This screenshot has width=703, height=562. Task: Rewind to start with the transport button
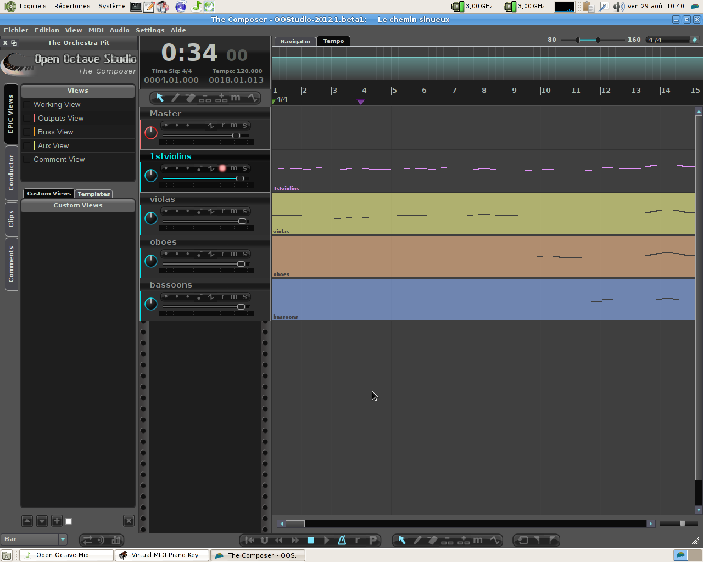click(249, 540)
